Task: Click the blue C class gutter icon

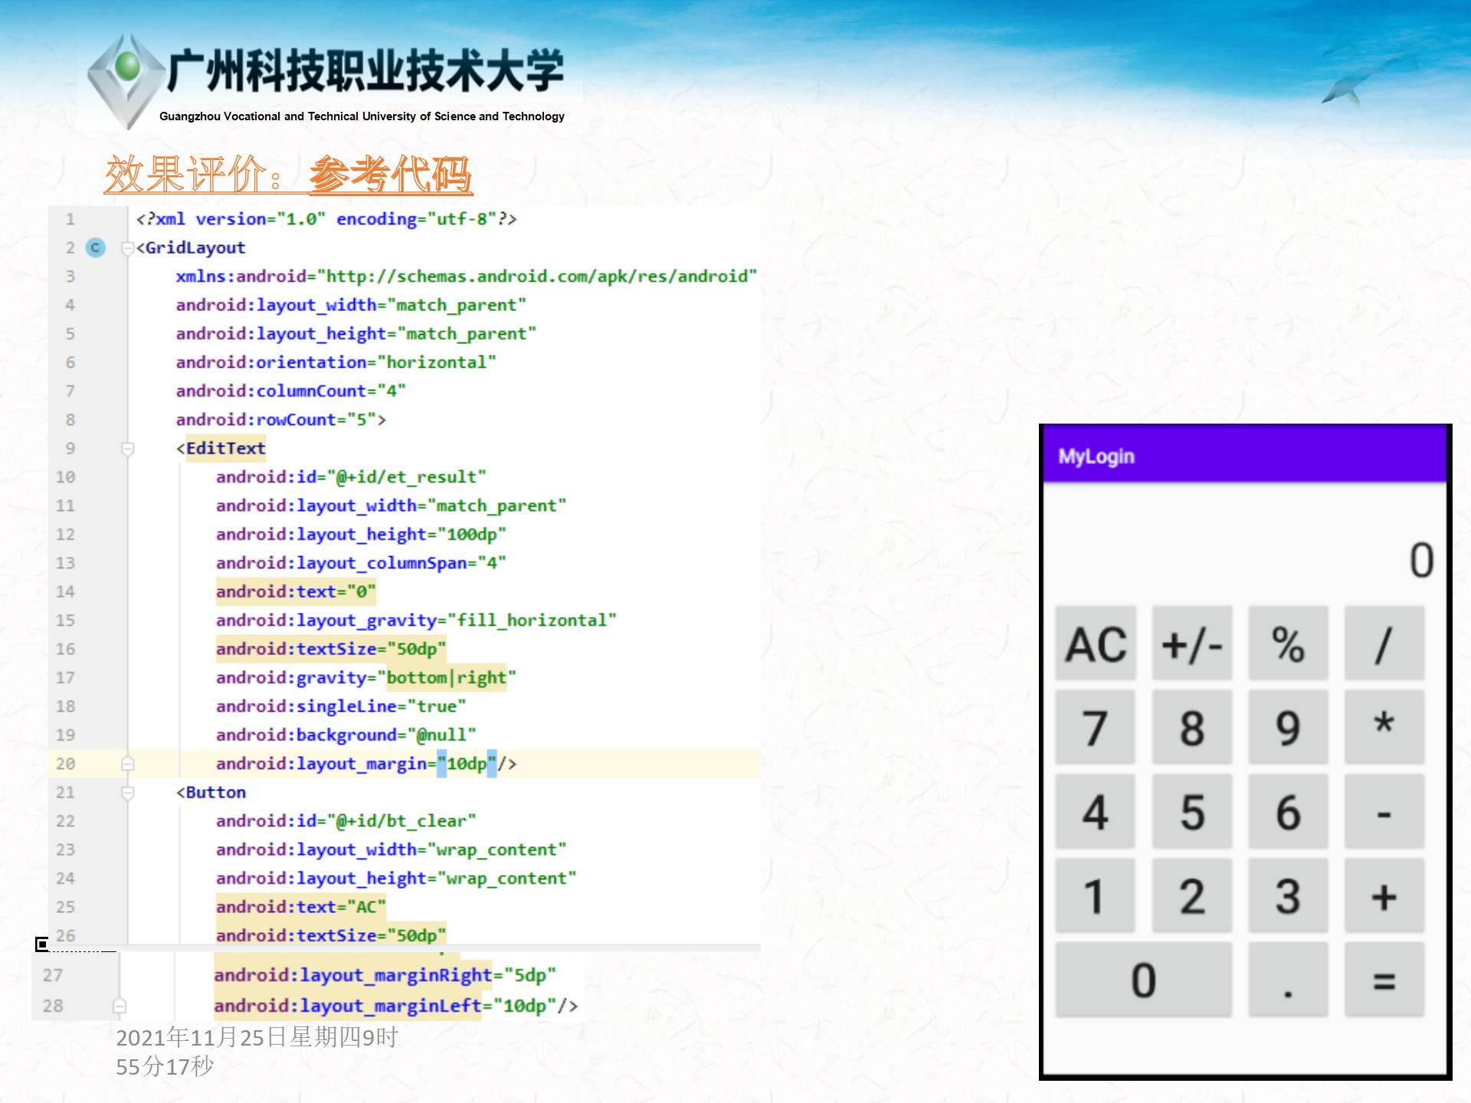Action: 95,247
